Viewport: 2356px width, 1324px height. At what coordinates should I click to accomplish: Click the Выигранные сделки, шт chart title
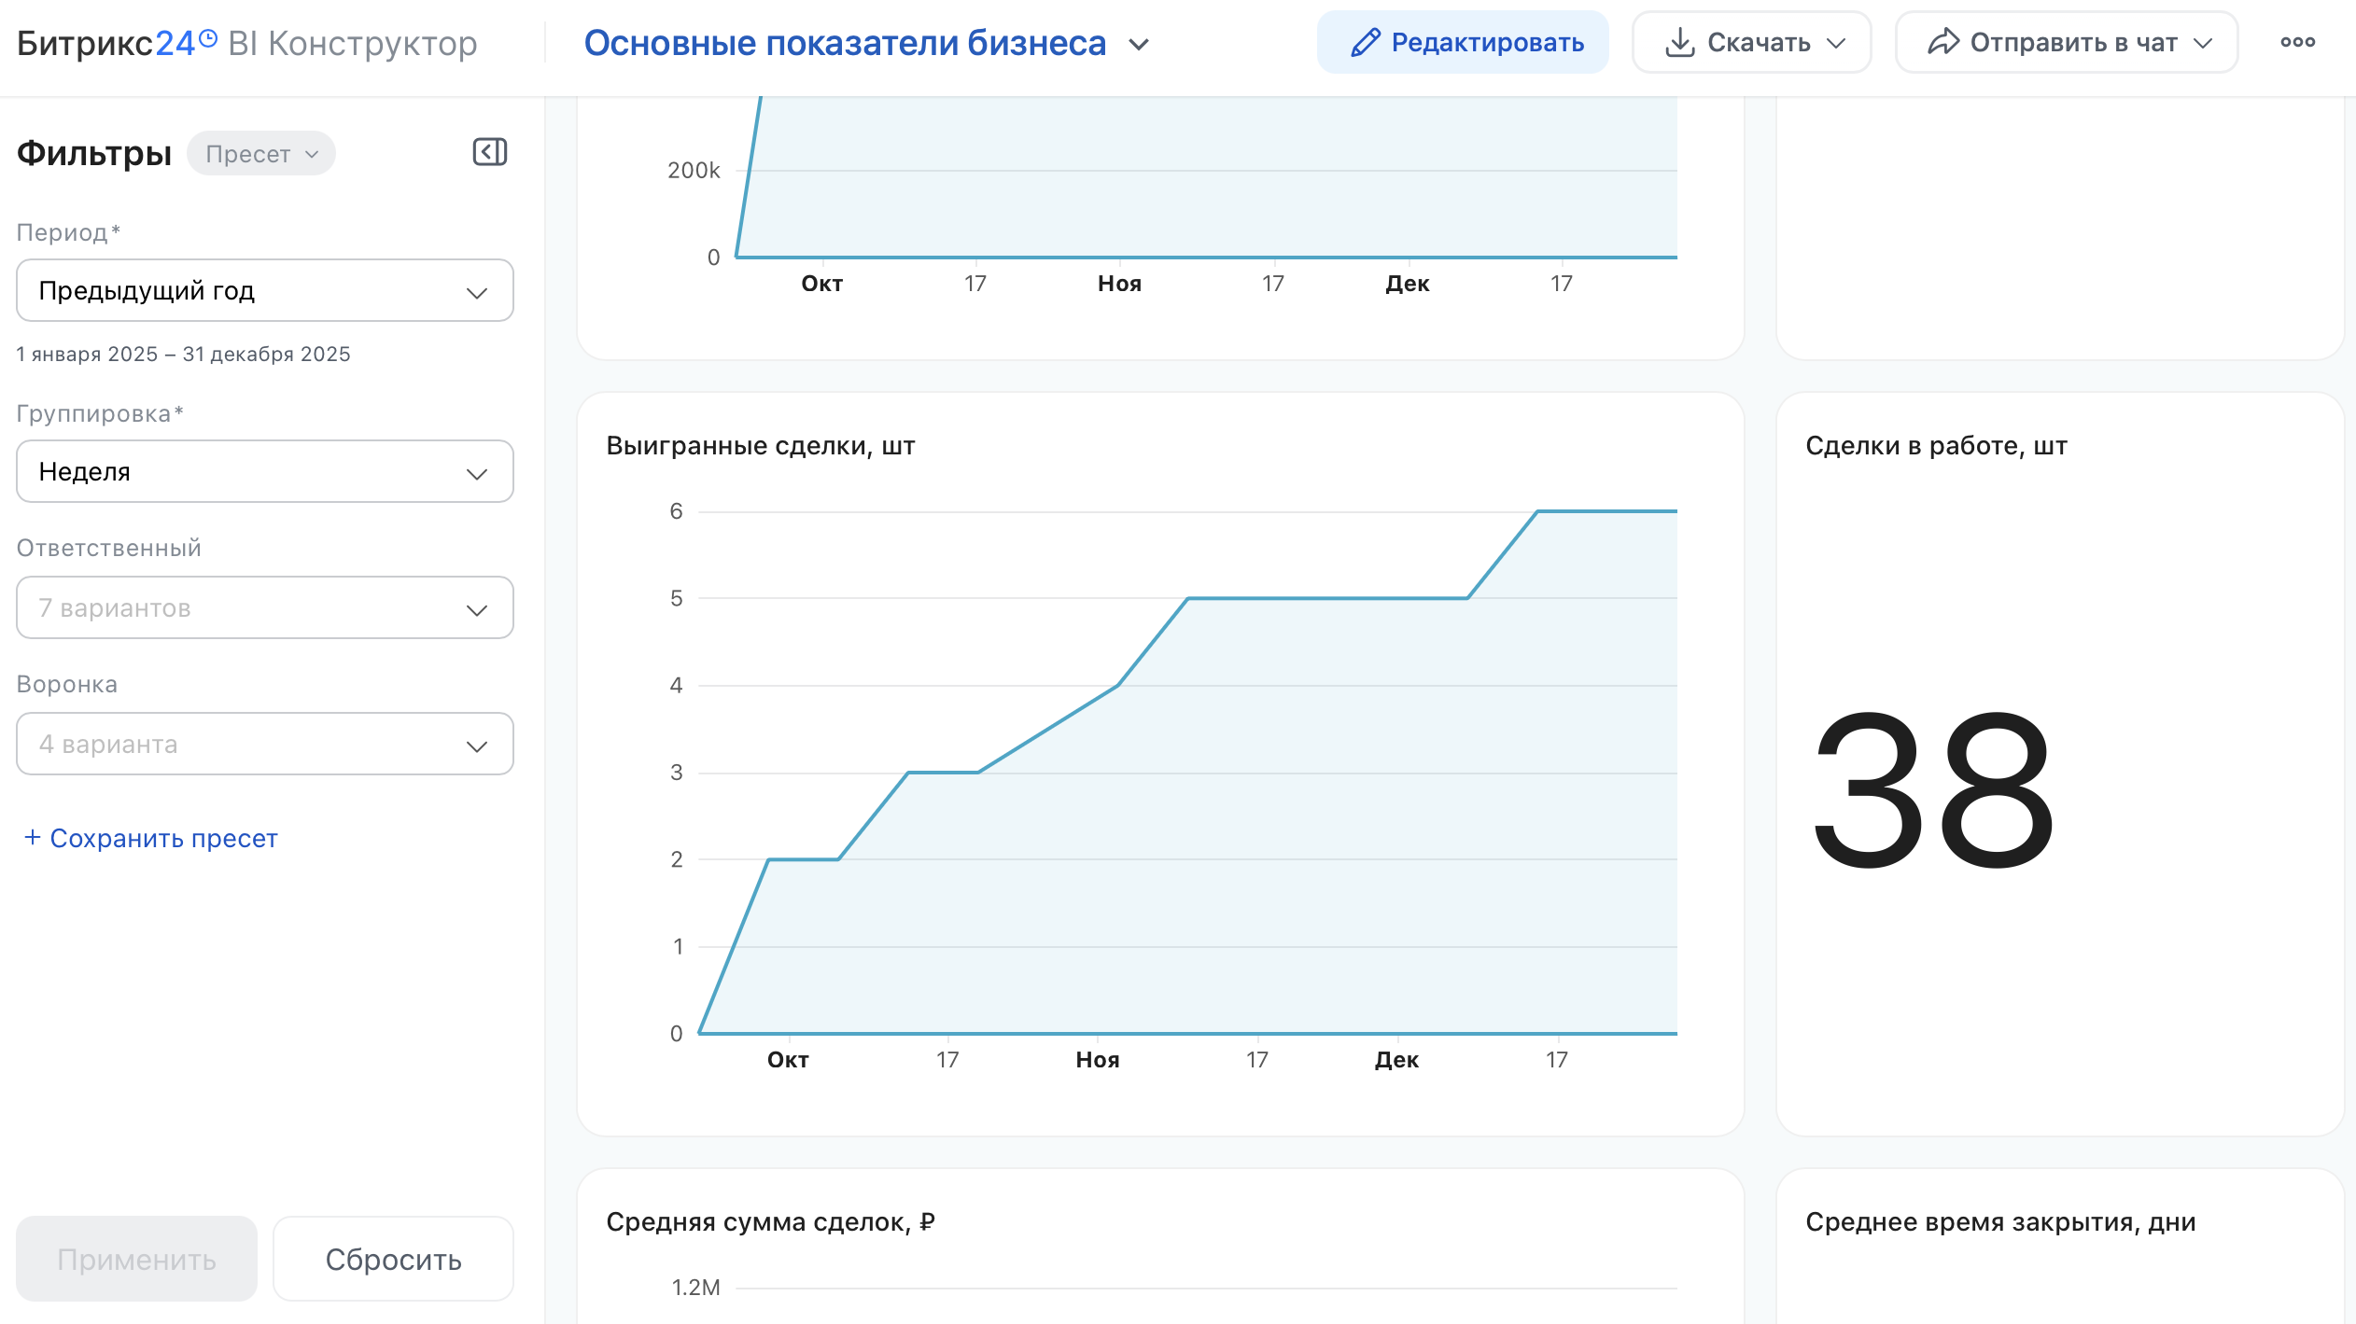point(761,446)
